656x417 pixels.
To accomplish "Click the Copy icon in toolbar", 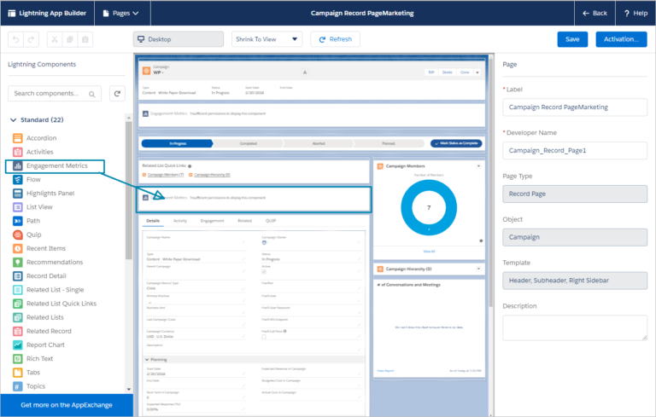I will (70, 39).
